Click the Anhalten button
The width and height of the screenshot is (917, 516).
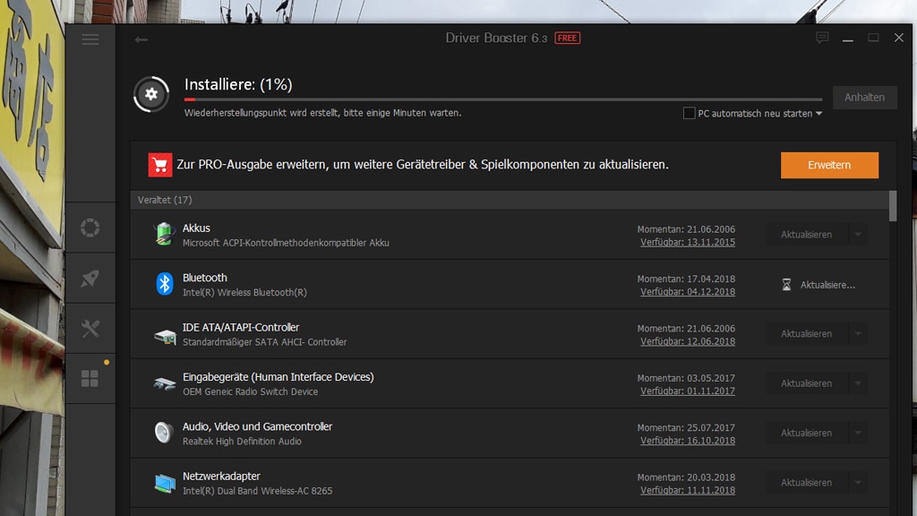(x=864, y=97)
